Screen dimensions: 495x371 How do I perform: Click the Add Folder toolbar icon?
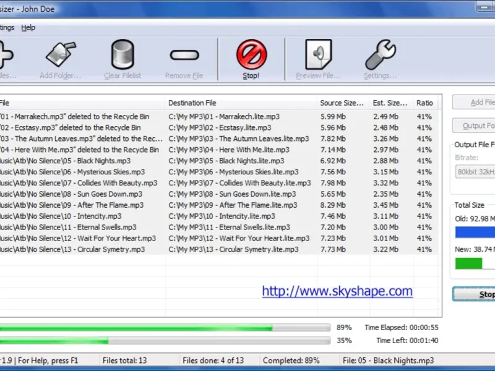click(x=61, y=54)
